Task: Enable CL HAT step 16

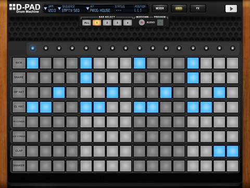Action: (232, 107)
